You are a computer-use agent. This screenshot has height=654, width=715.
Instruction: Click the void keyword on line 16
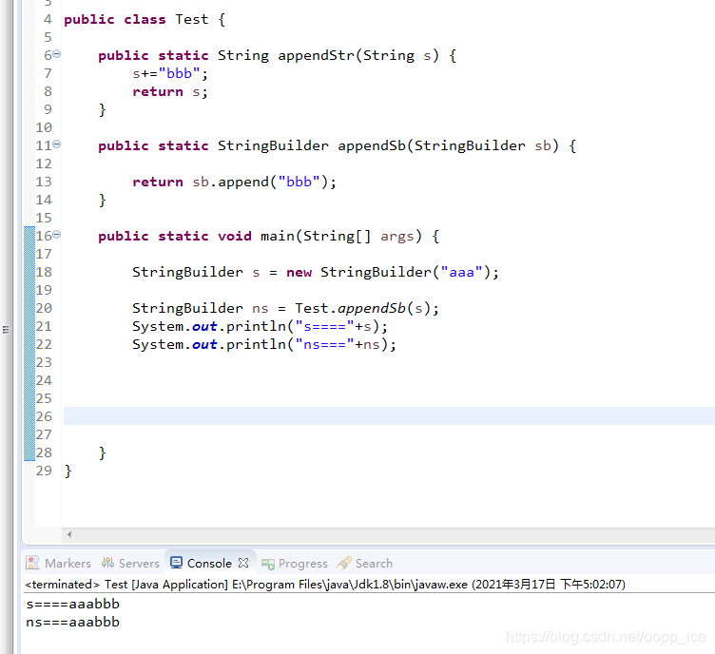click(235, 236)
